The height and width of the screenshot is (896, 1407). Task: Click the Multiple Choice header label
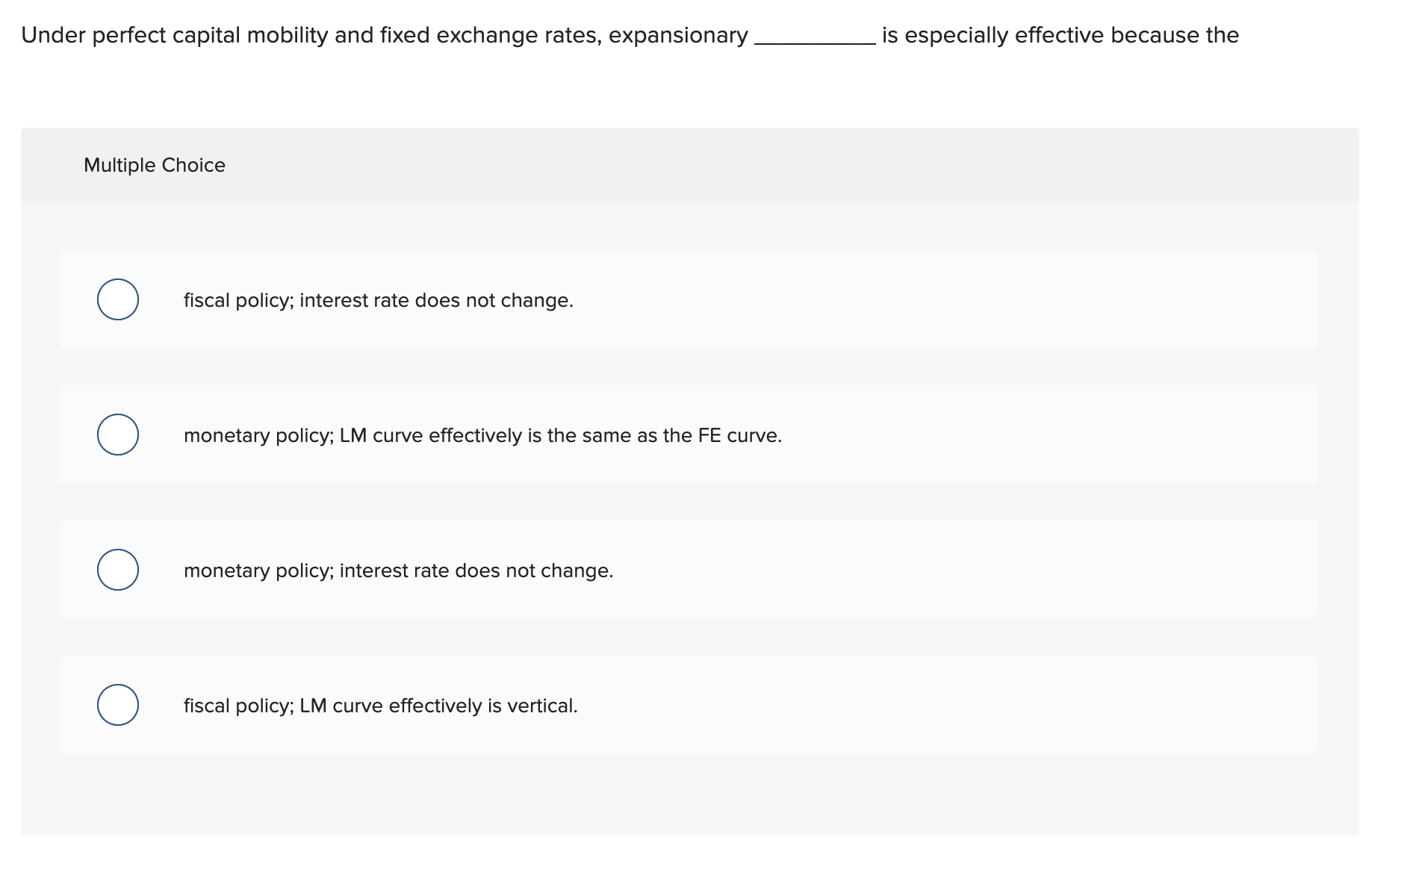(x=154, y=164)
